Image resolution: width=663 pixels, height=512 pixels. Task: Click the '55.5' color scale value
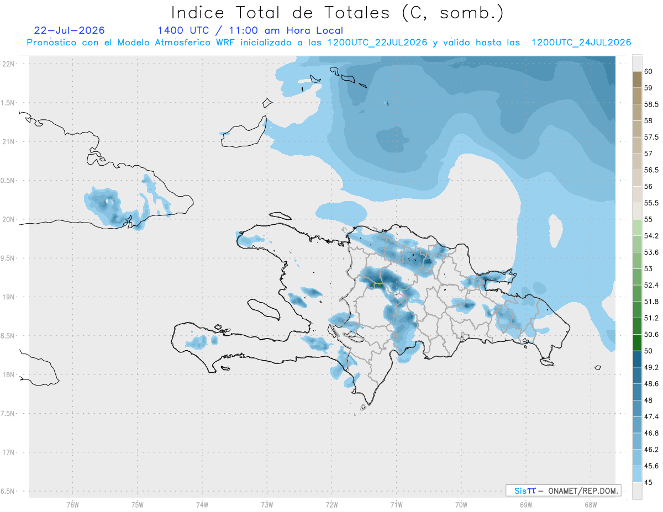(x=651, y=203)
